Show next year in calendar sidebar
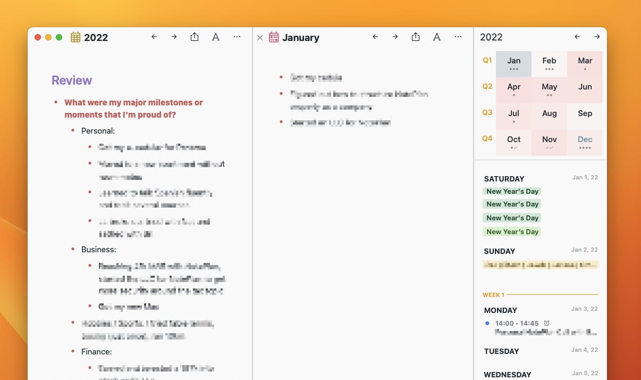The image size is (641, 380). pos(597,37)
